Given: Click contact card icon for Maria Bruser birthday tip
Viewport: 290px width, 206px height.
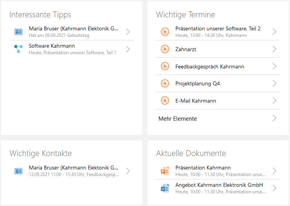Looking at the screenshot, I should 18,32.
